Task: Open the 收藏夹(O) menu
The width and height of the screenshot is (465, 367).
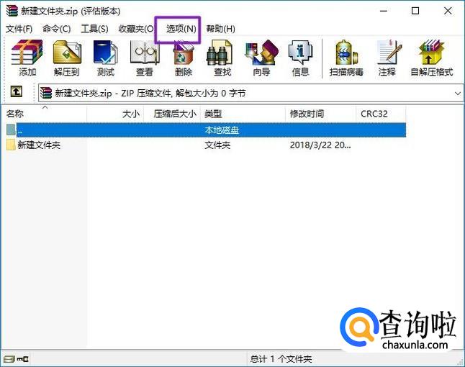Action: (x=136, y=29)
